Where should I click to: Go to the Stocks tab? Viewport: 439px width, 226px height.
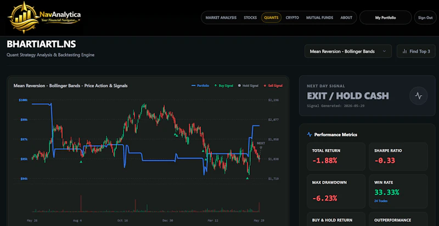pyautogui.click(x=250, y=18)
